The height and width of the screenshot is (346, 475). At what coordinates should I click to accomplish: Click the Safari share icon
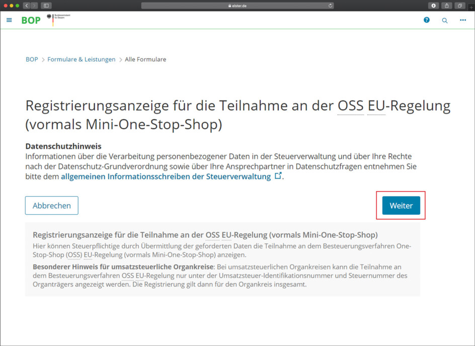pos(446,6)
